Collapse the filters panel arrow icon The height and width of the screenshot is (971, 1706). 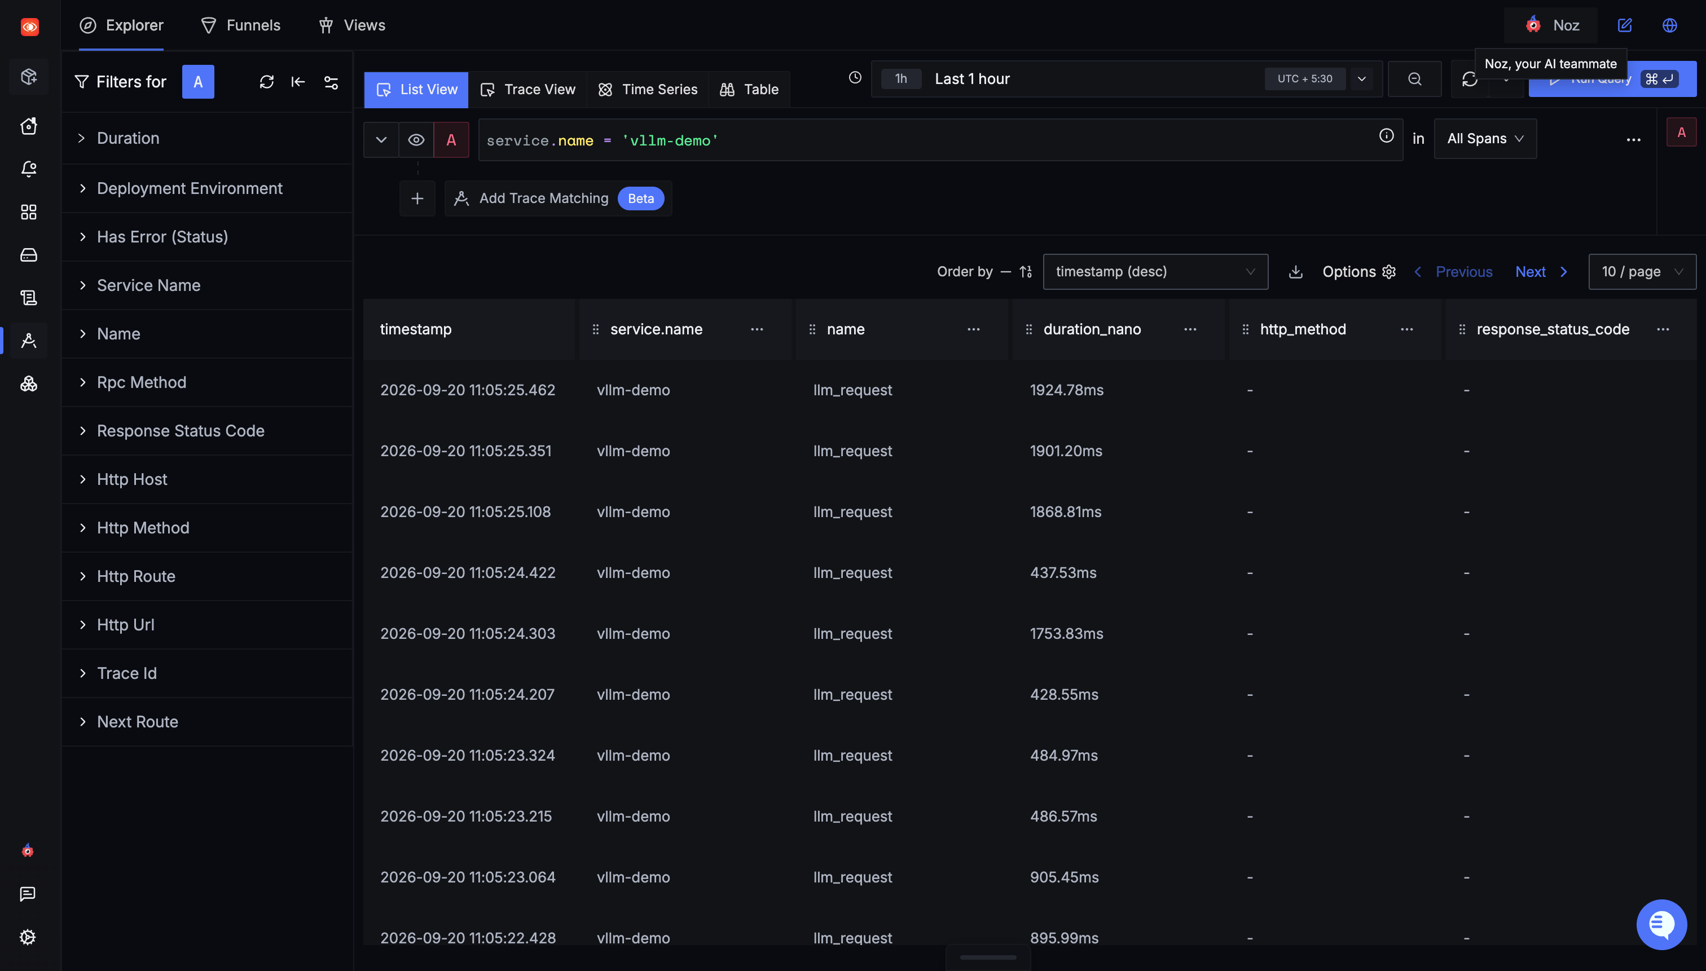pos(298,82)
